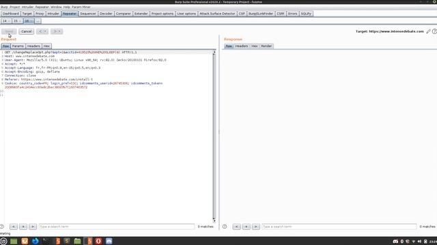Open volume control in system tray
The width and height of the screenshot is (437, 245).
(x=419, y=242)
